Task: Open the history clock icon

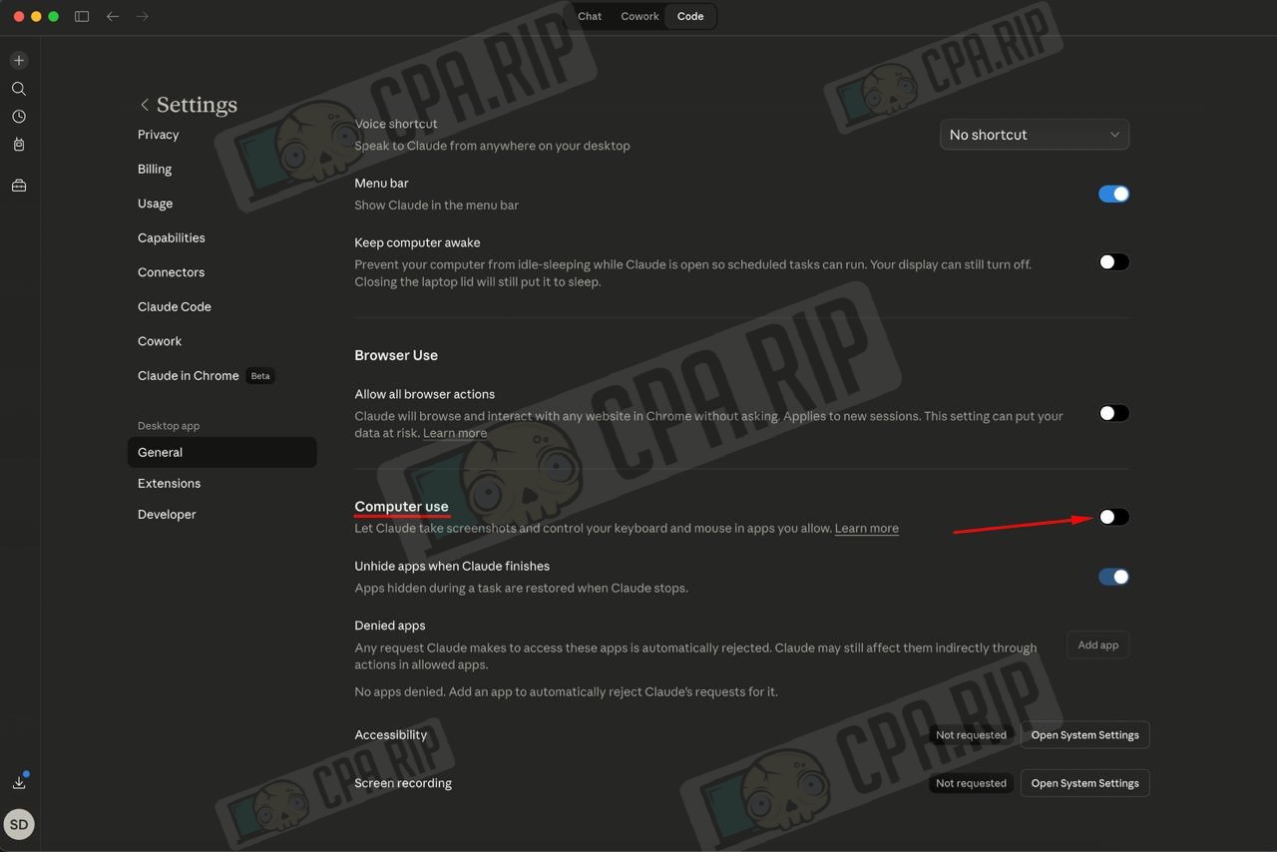Action: (19, 117)
